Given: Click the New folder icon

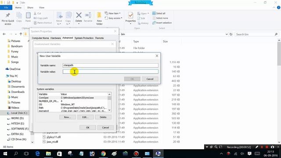Looking at the screenshot, I should coord(99,18).
